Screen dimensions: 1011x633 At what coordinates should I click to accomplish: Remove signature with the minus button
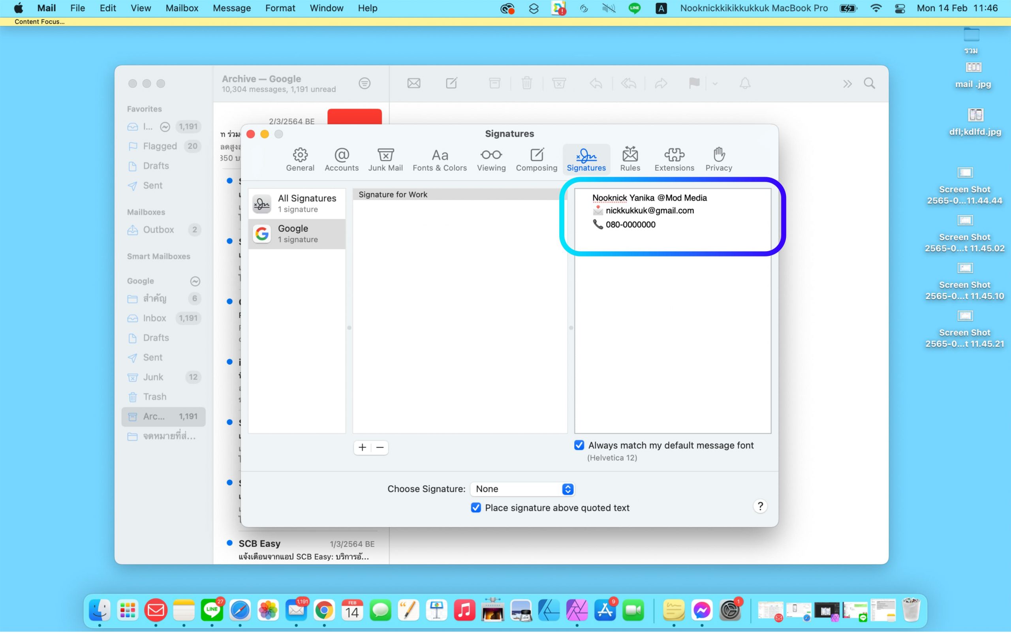[380, 447]
